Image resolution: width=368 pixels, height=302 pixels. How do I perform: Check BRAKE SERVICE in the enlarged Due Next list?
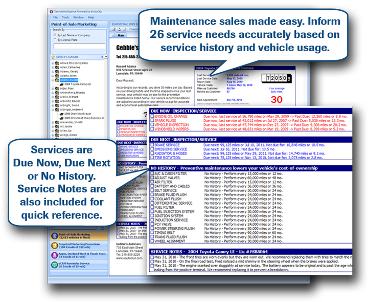[152, 145]
